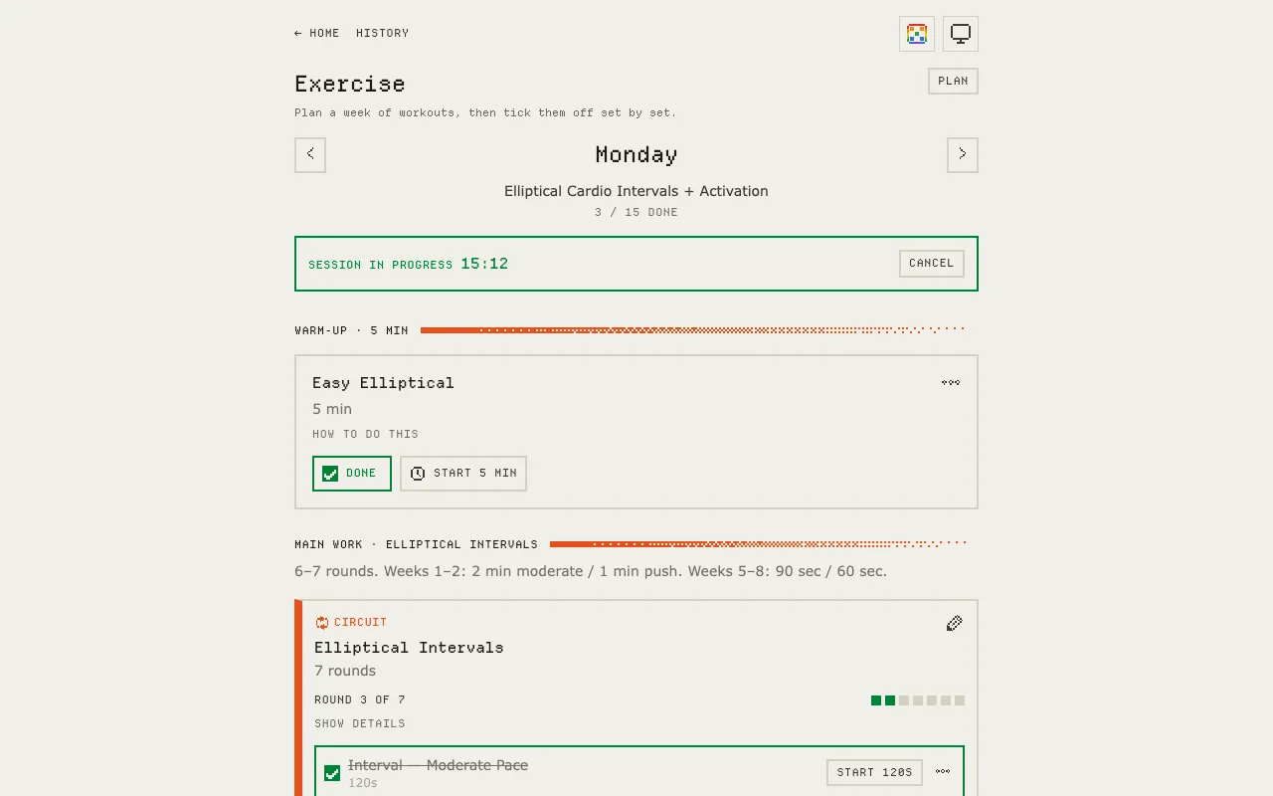
Task: Click the Plan button
Action: tap(953, 82)
